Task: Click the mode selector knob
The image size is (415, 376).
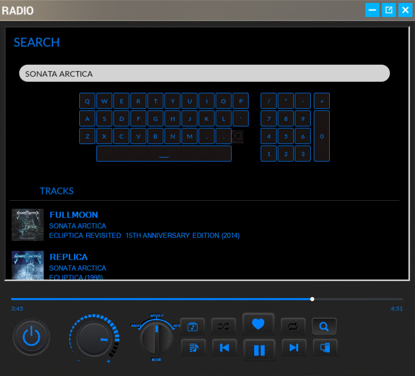Action: tap(157, 337)
